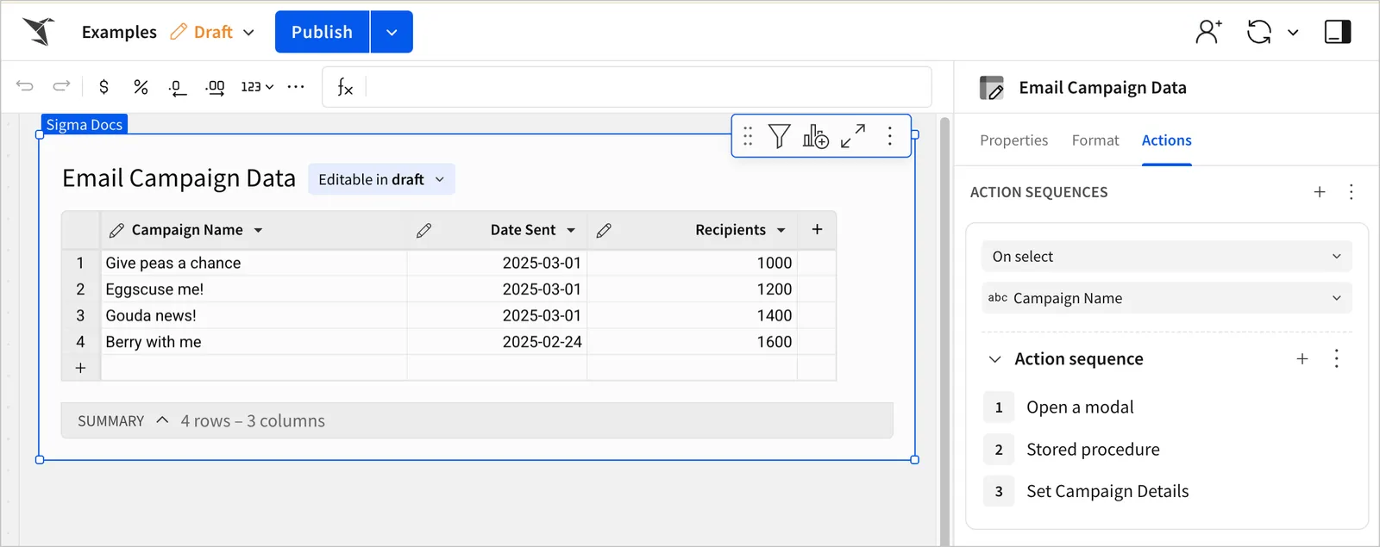This screenshot has width=1380, height=547.
Task: Open more toolbar options ellipsis
Action: pyautogui.click(x=296, y=86)
